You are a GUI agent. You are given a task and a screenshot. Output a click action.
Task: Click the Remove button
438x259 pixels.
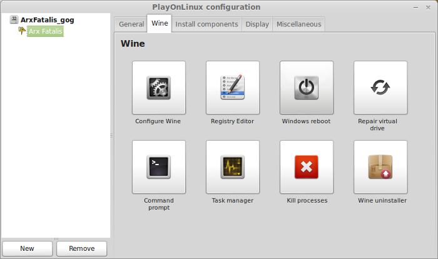[x=81, y=248]
